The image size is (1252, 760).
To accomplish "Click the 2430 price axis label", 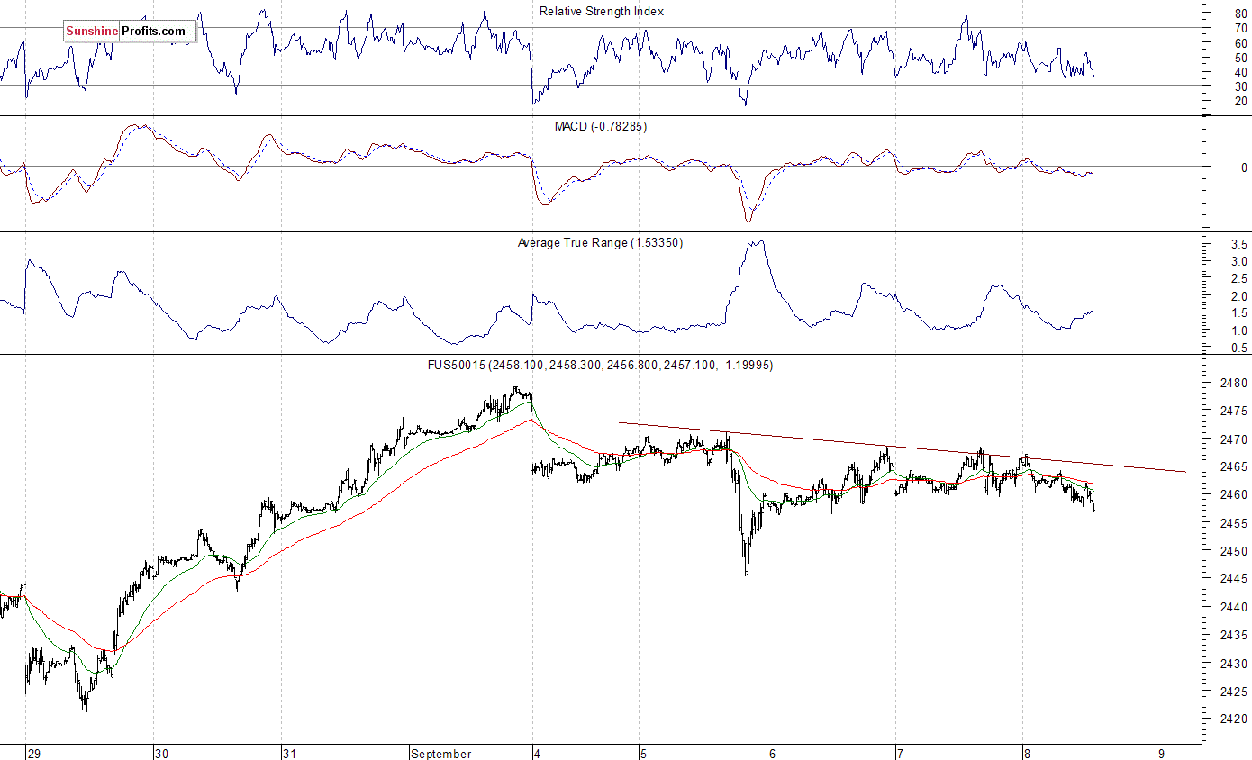I will tap(1236, 664).
